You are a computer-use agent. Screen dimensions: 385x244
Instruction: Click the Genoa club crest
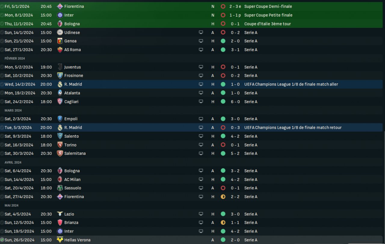point(60,41)
